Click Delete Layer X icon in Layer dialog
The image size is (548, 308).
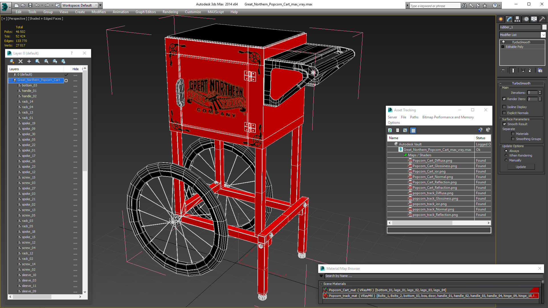(21, 61)
